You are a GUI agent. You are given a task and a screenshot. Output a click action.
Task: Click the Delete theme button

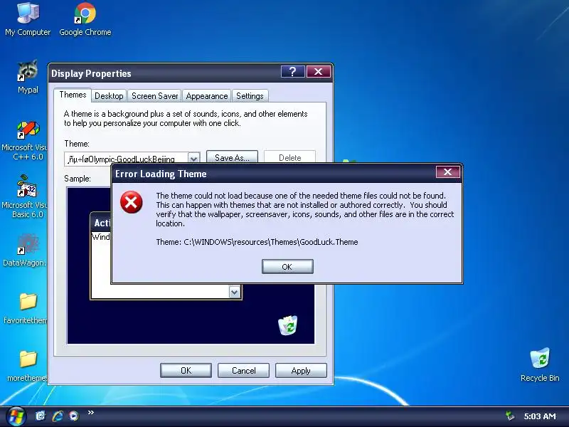(x=289, y=157)
